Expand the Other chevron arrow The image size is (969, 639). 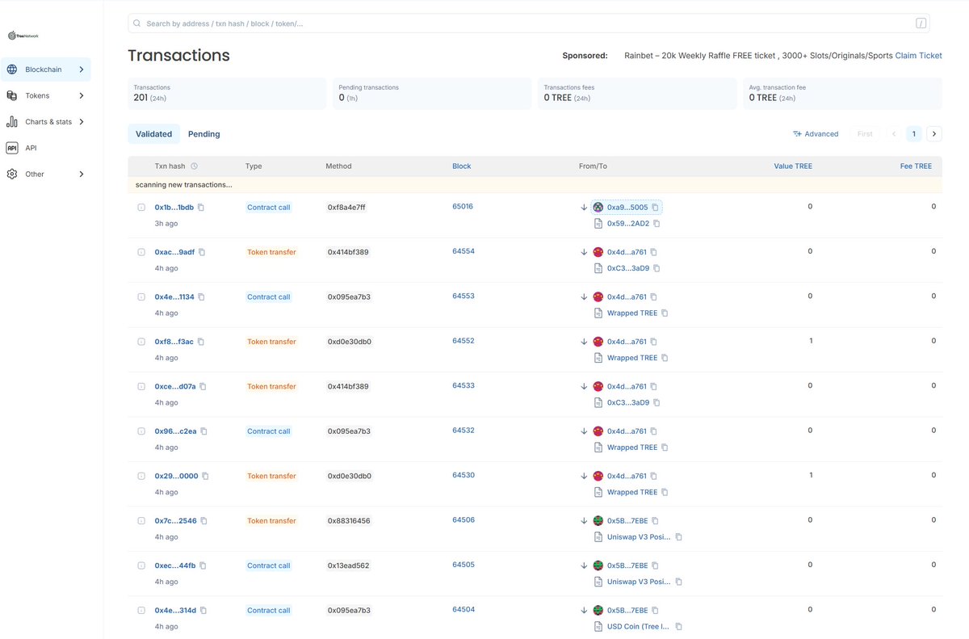pyautogui.click(x=82, y=174)
